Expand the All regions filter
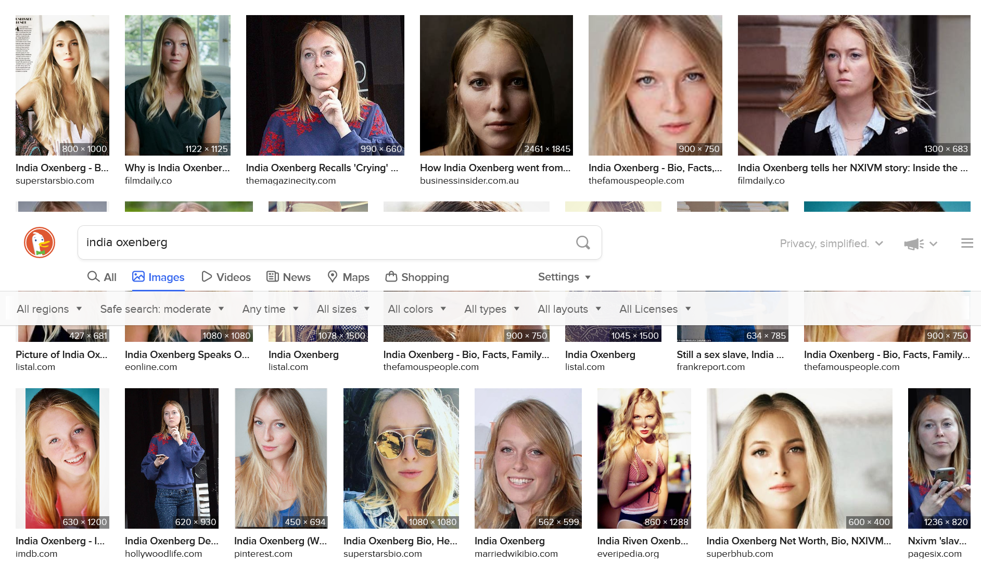 [x=49, y=309]
